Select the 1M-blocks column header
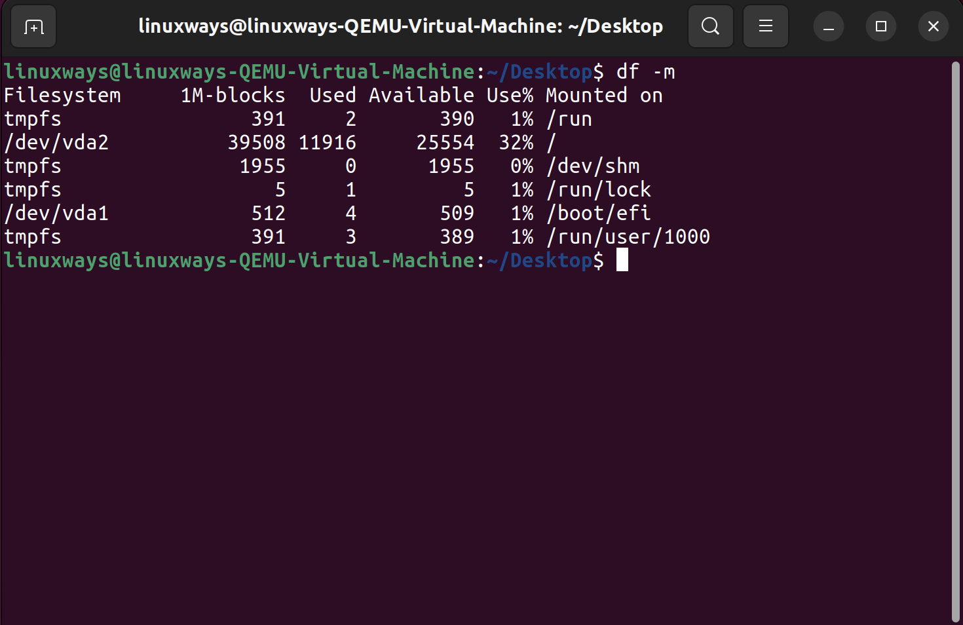Screen dimensions: 963x625 pyautogui.click(x=233, y=95)
